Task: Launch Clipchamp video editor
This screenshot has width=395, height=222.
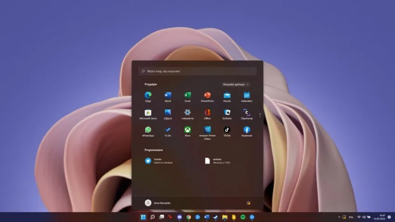Action: pyautogui.click(x=247, y=114)
